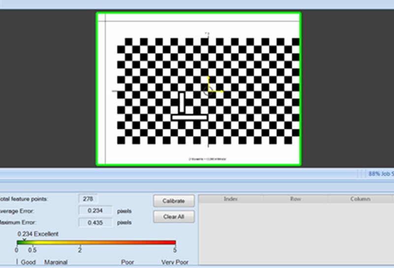The image size is (394, 268).
Task: Click the Total feature points value field
Action: (x=88, y=199)
